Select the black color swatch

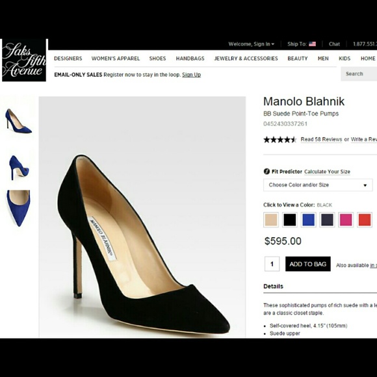290,220
